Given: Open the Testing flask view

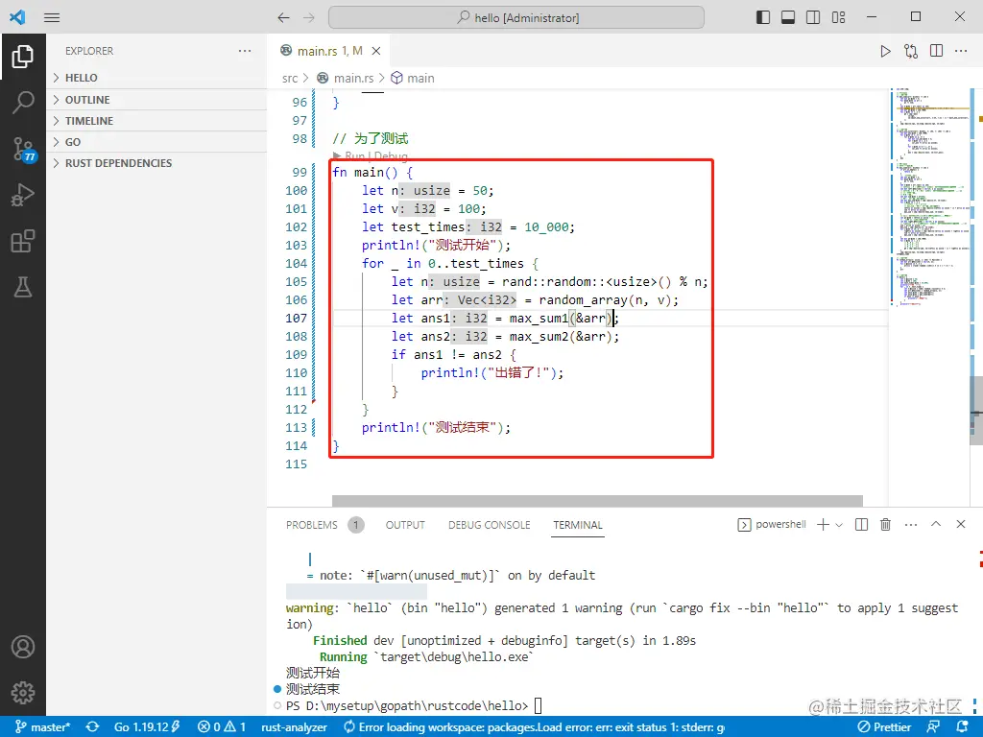Looking at the screenshot, I should pyautogui.click(x=23, y=287).
